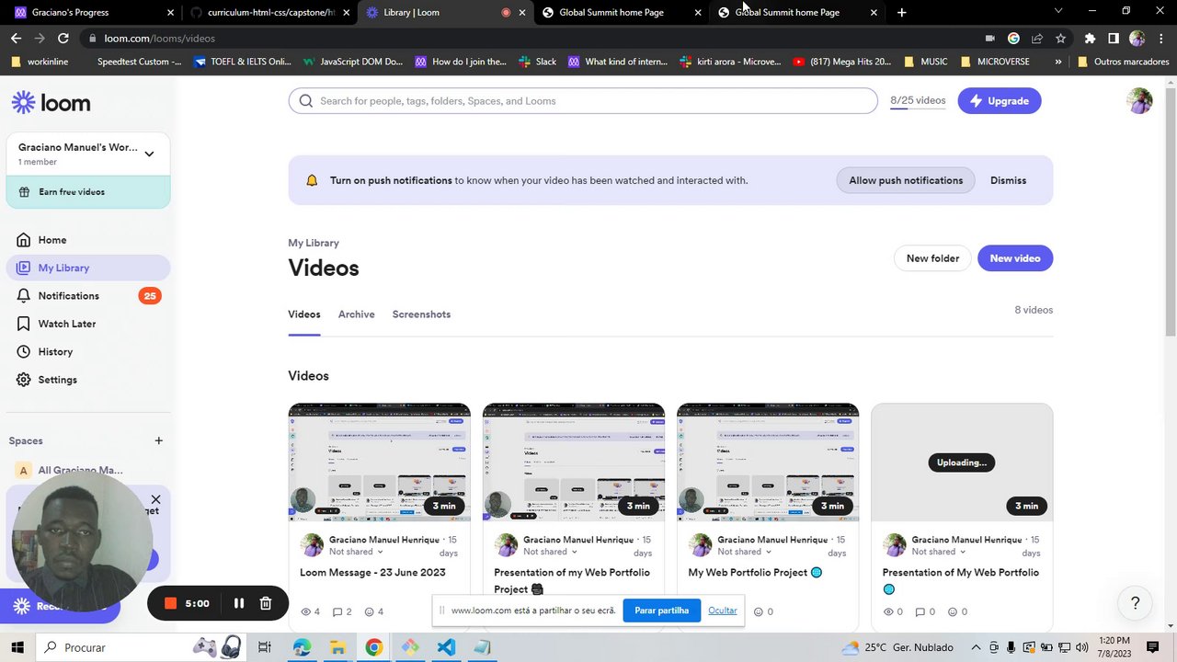Open Not shared dropdown on Presentation of my Web Portfolio Project

coord(550,552)
